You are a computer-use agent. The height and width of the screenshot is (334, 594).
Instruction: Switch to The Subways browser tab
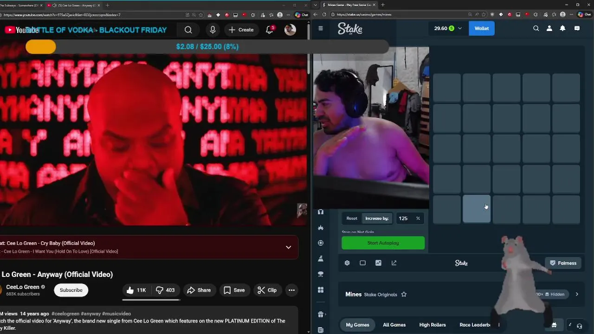pos(21,5)
